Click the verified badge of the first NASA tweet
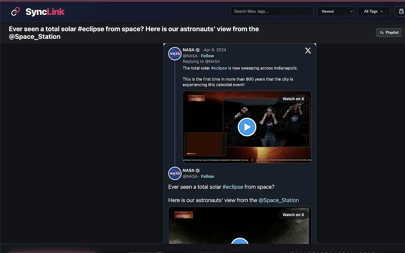Screen dimensions: 405x253 197,50
